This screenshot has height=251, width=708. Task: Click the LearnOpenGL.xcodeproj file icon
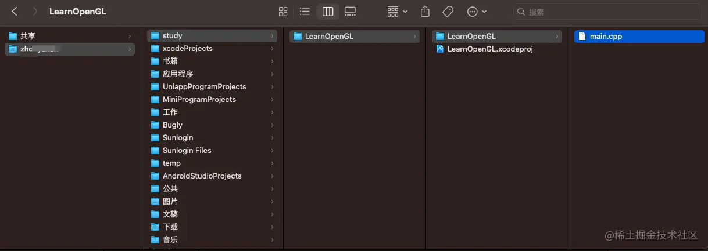pos(440,49)
